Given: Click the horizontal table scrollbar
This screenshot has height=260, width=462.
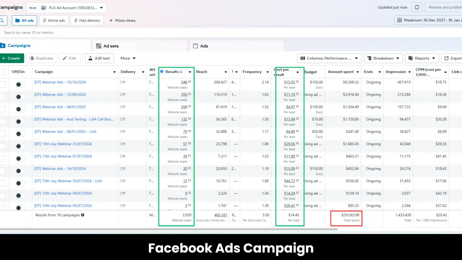Looking at the screenshot, I should click(x=169, y=229).
